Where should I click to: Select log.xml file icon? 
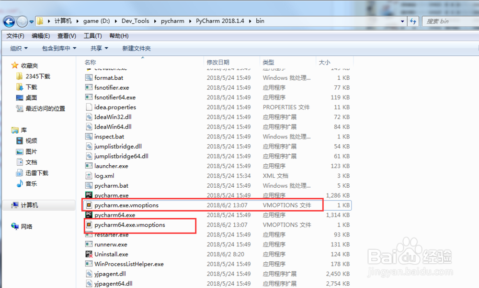(x=89, y=176)
